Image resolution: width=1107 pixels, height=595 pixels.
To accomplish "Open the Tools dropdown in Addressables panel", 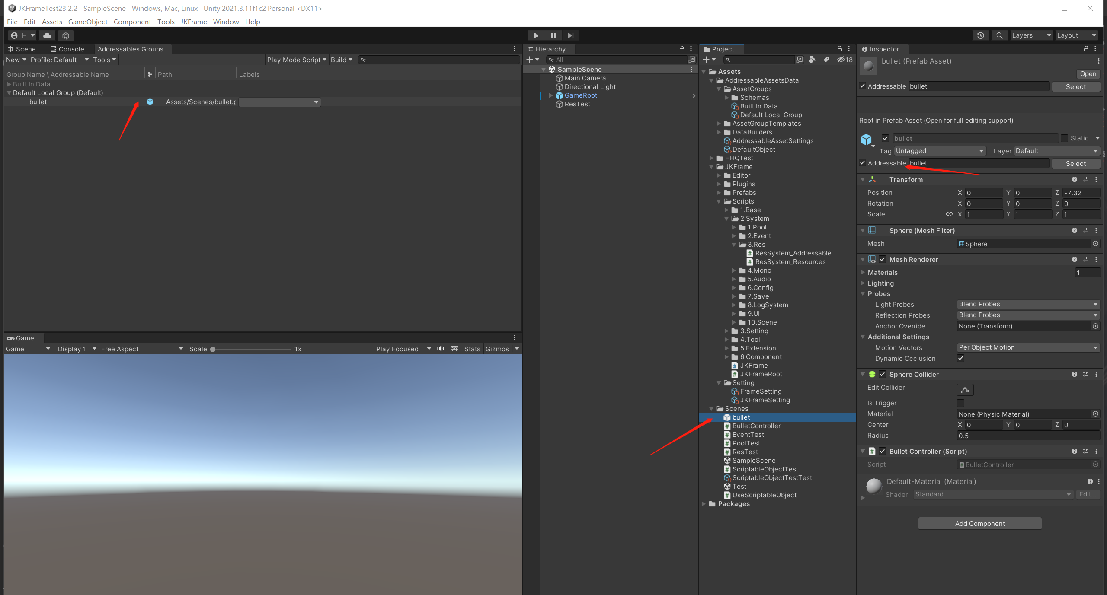I will coord(103,59).
